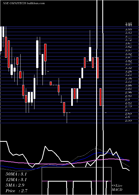Image resolution: width=139 pixels, height=195 pixels.
Task: Click the 3.32 price axis label
Action: [128, 68]
